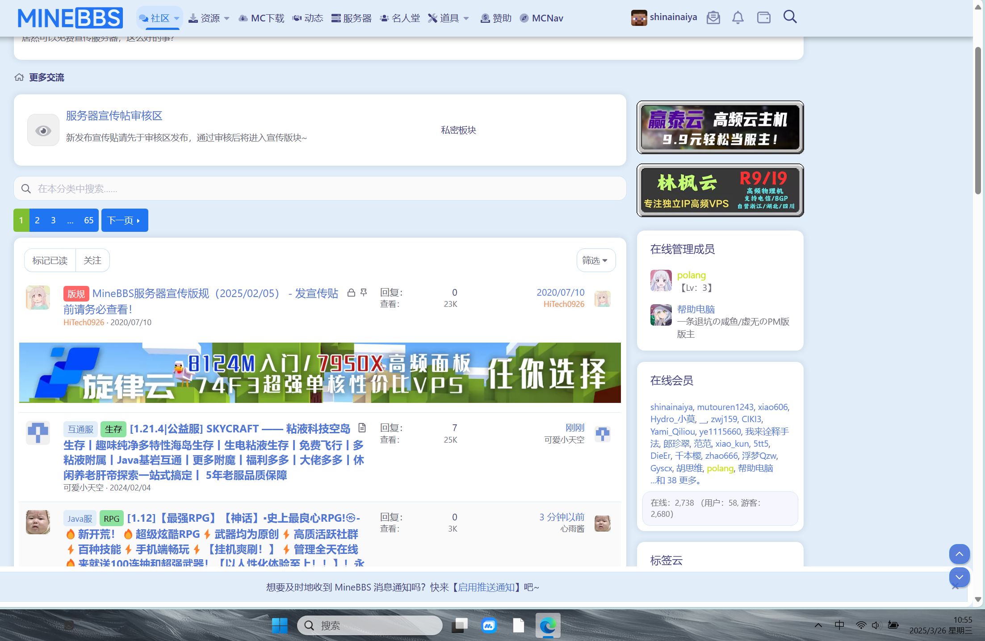Open battery tray icon

coord(893,625)
